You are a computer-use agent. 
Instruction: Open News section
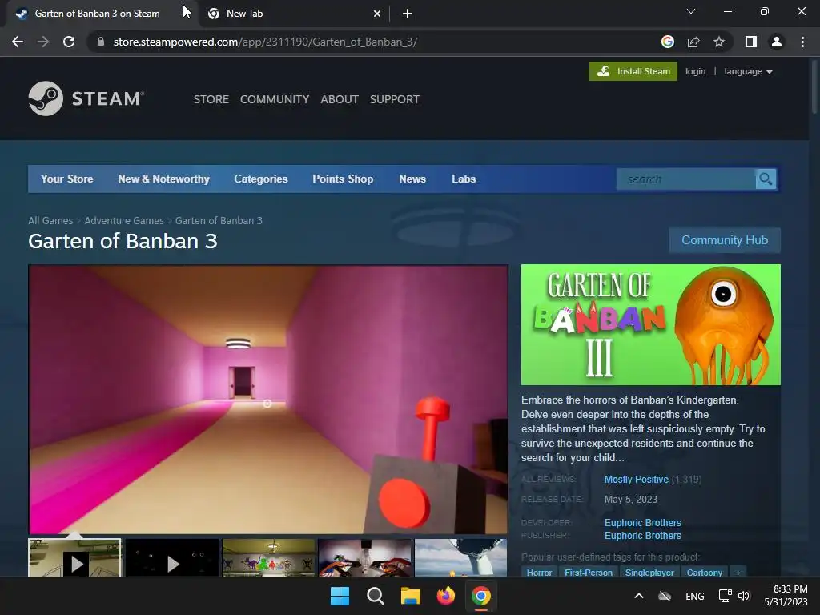tap(412, 179)
